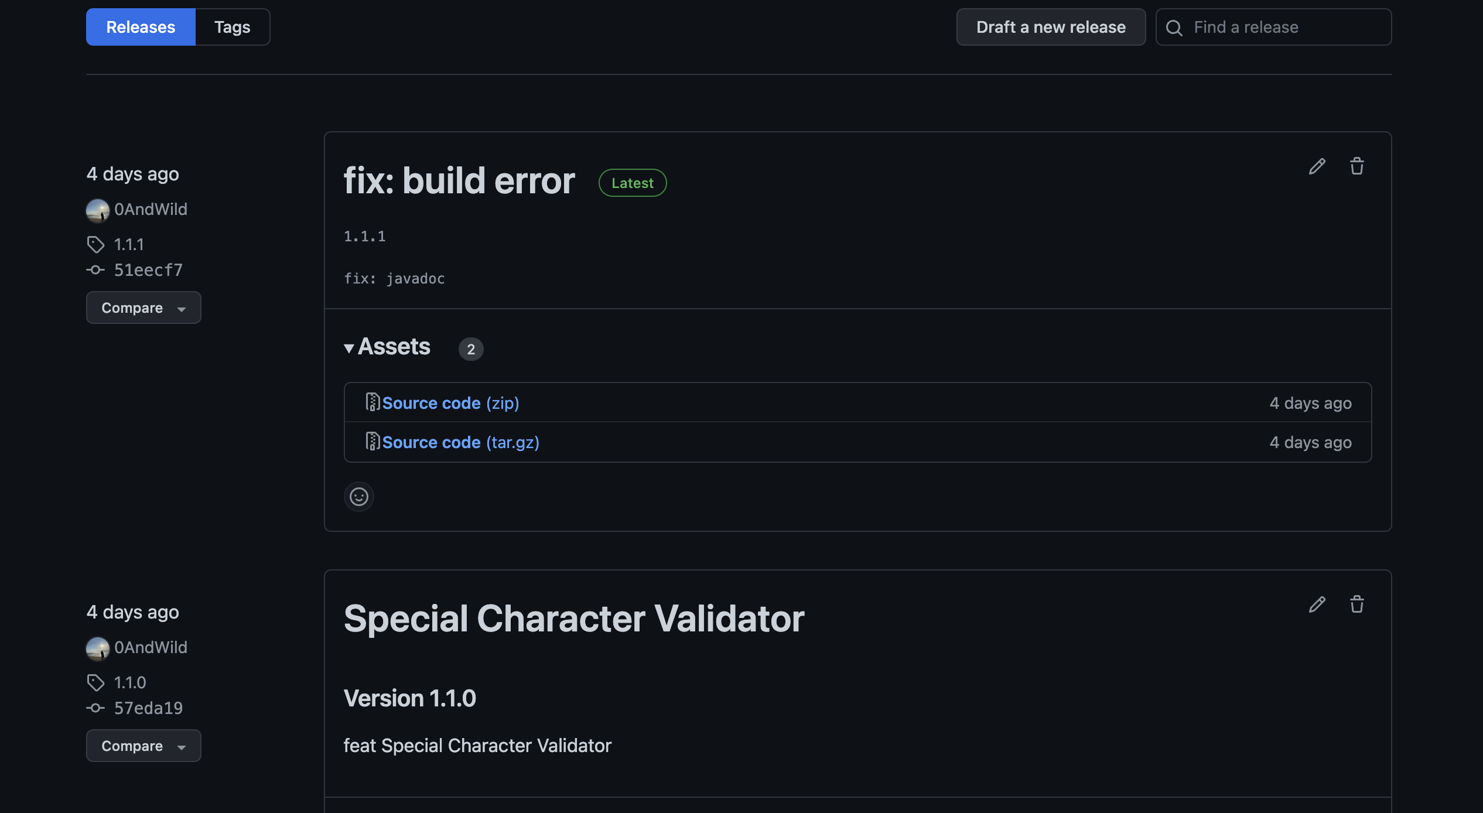Select the Releases tab

point(141,27)
